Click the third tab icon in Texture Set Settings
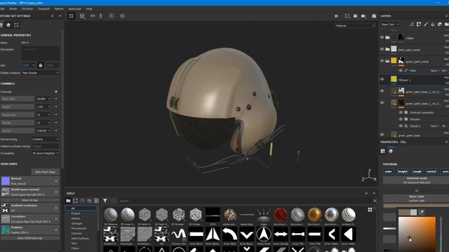This screenshot has width=449, height=252. pyautogui.click(x=16, y=25)
